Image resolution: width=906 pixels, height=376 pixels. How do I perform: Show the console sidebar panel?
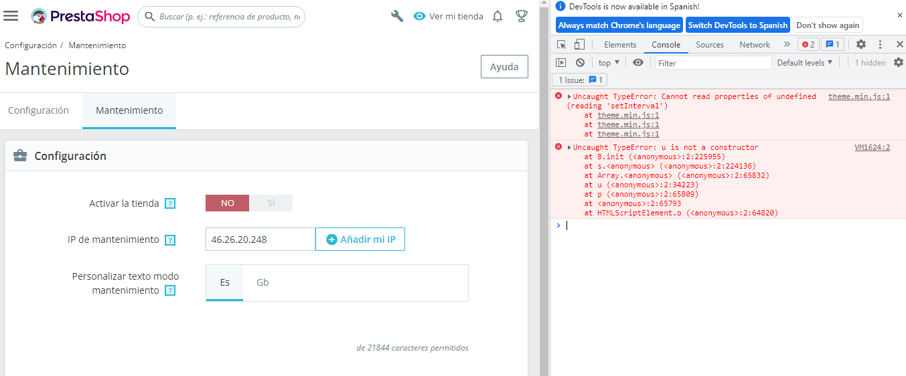[561, 62]
